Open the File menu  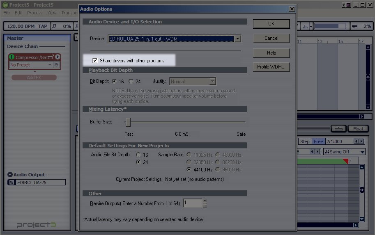[7, 13]
